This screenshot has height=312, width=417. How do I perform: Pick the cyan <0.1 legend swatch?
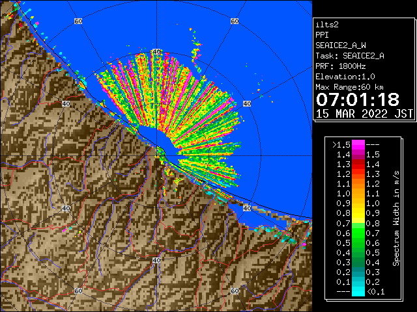[x=358, y=291]
